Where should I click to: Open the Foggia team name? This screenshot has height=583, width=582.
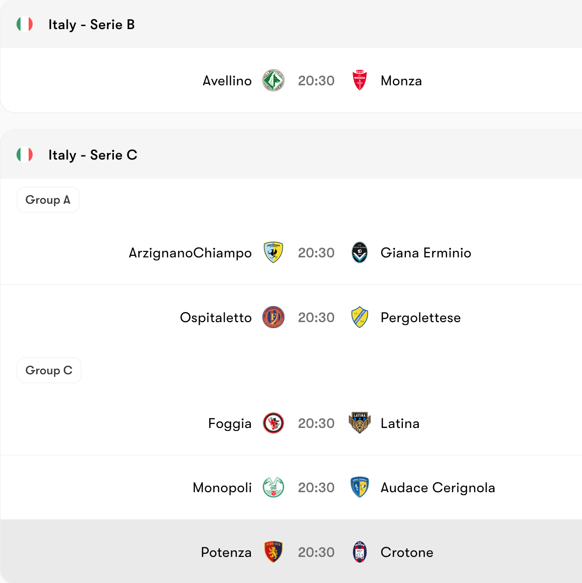(230, 423)
